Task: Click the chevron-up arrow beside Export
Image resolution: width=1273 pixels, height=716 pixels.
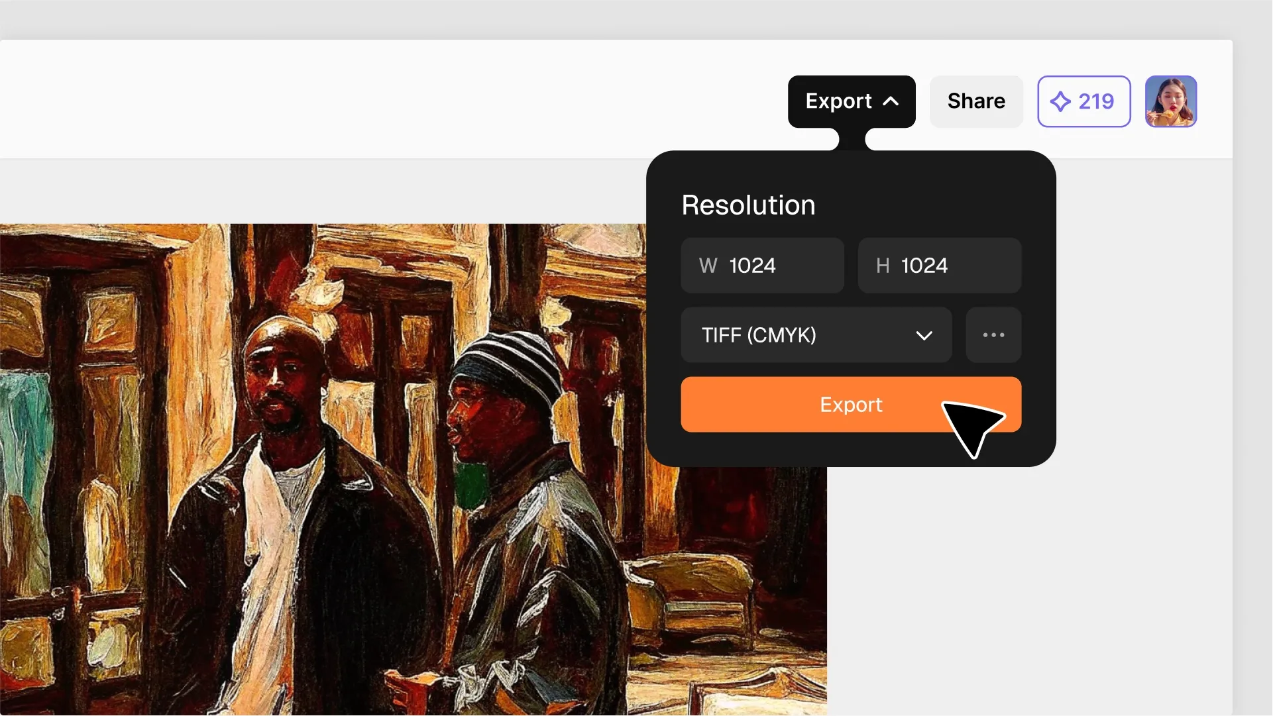Action: pyautogui.click(x=891, y=101)
